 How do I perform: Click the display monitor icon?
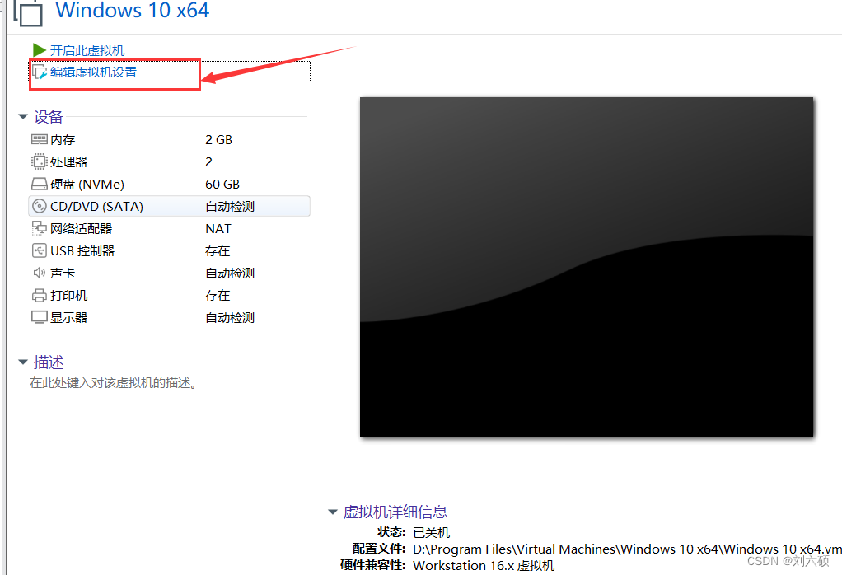tap(40, 317)
